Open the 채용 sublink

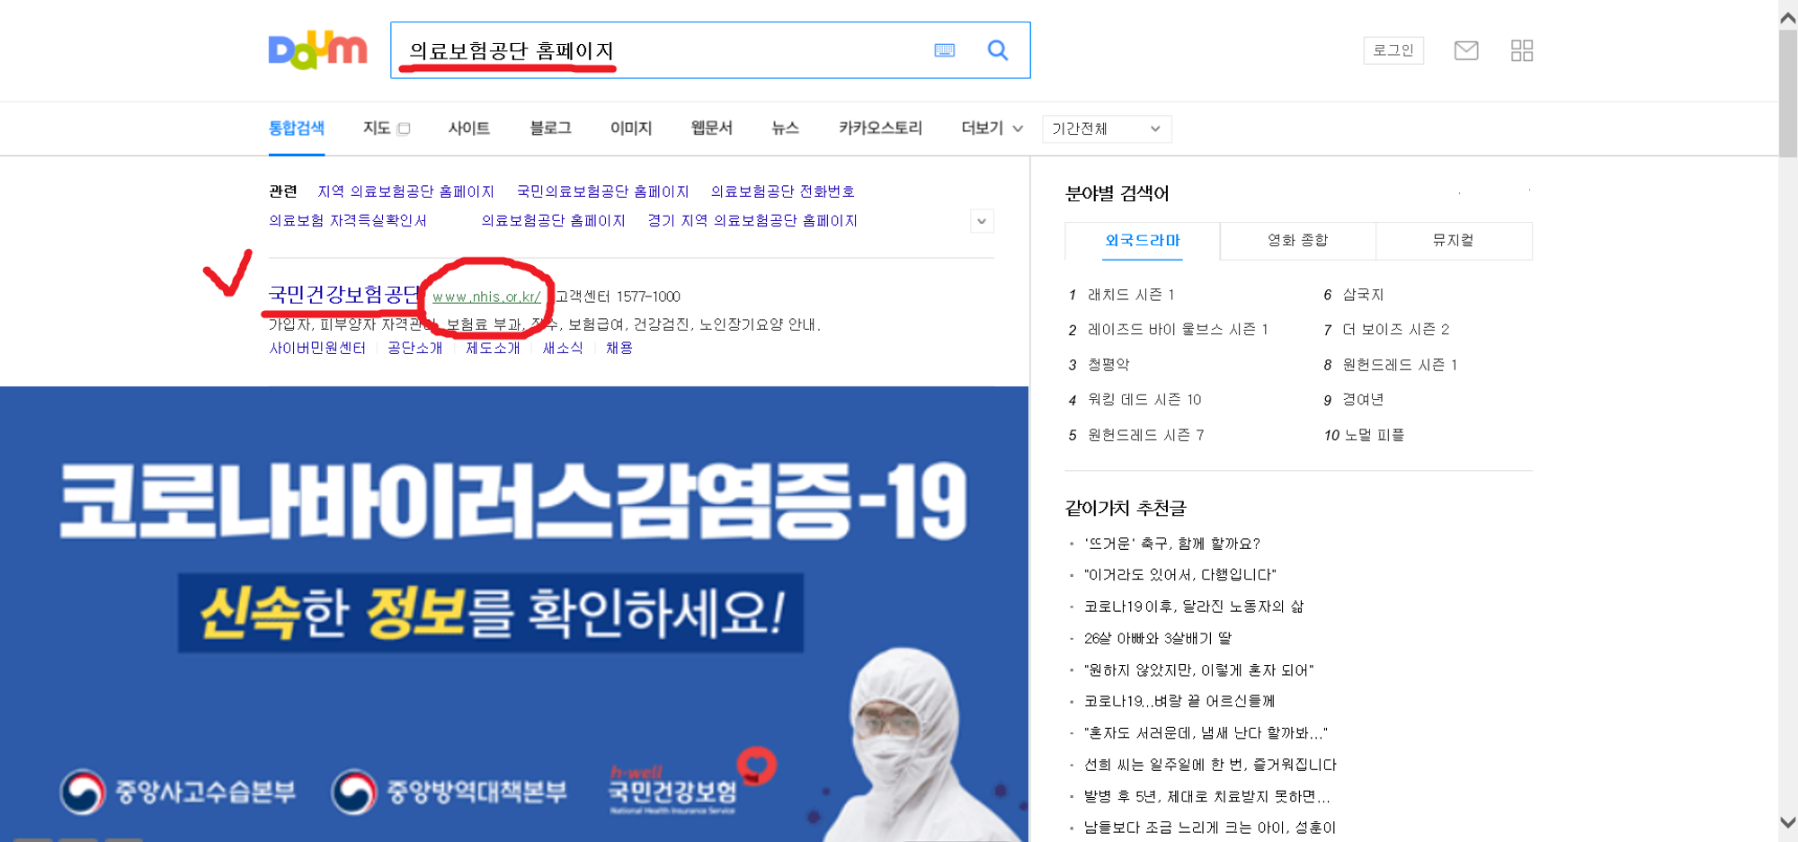point(619,348)
